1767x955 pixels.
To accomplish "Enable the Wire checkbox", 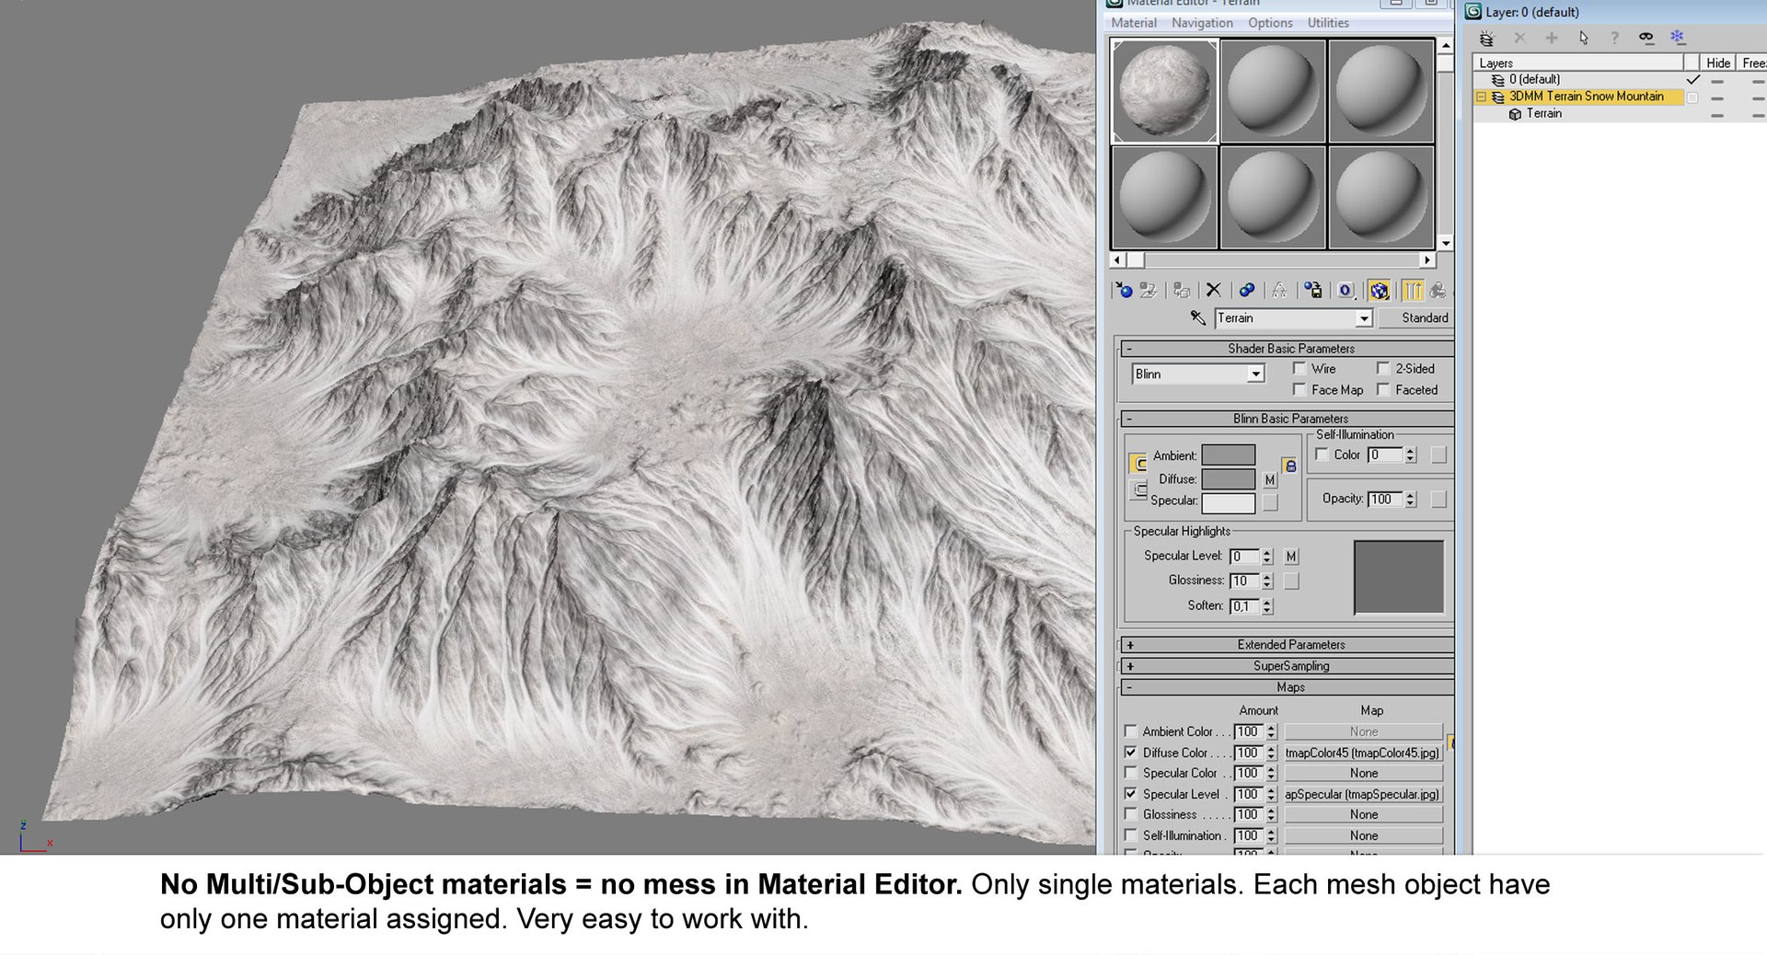I will pos(1299,368).
